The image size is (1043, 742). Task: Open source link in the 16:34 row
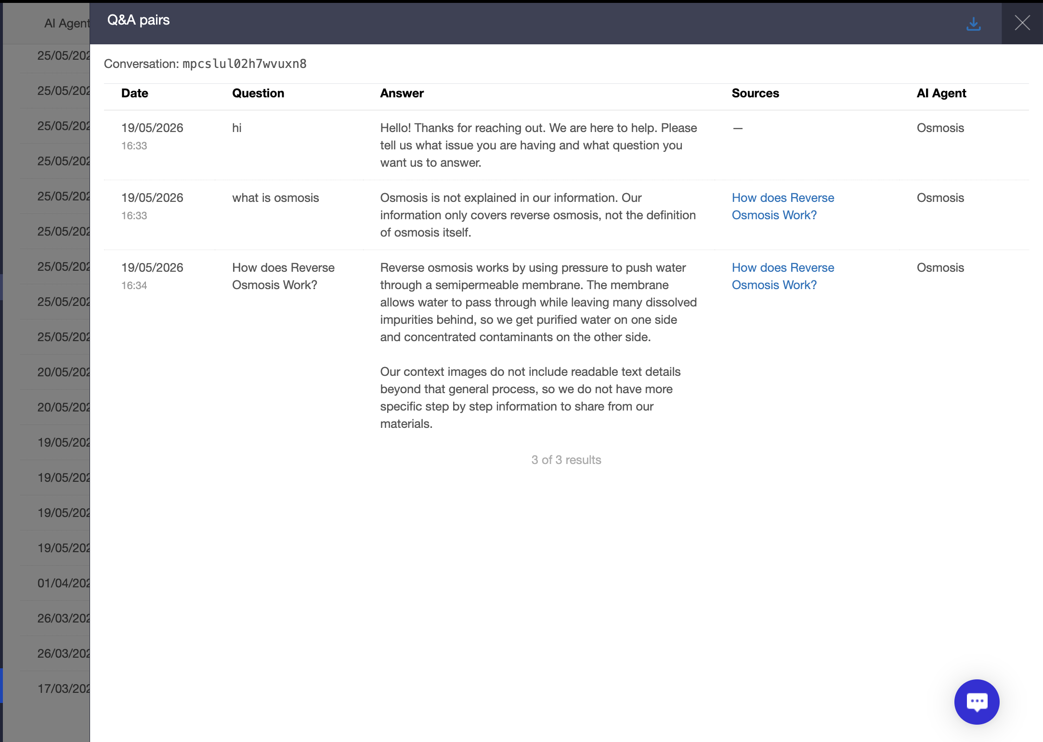[782, 276]
